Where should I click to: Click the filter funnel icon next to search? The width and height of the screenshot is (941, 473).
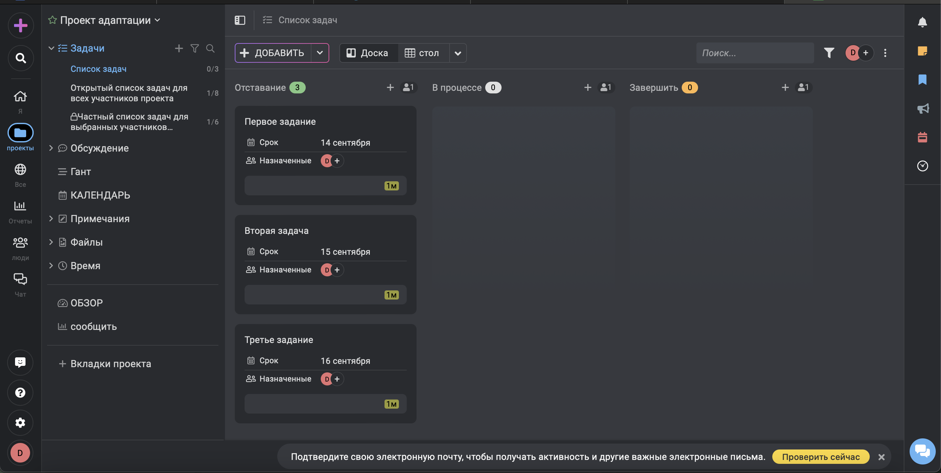tap(829, 53)
